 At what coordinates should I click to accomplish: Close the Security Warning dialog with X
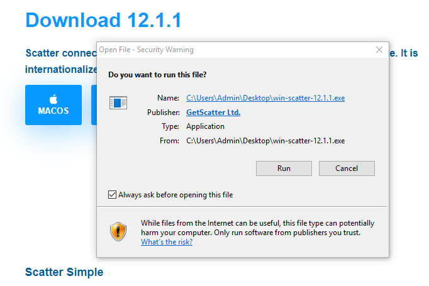pos(379,50)
